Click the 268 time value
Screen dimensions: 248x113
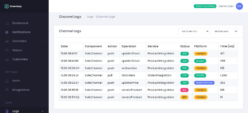tap(223, 61)
